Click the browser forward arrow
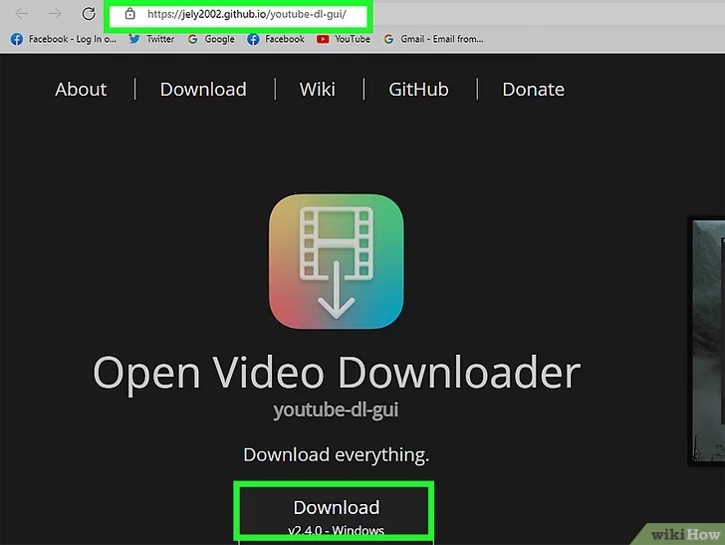725x545 pixels. pos(55,14)
